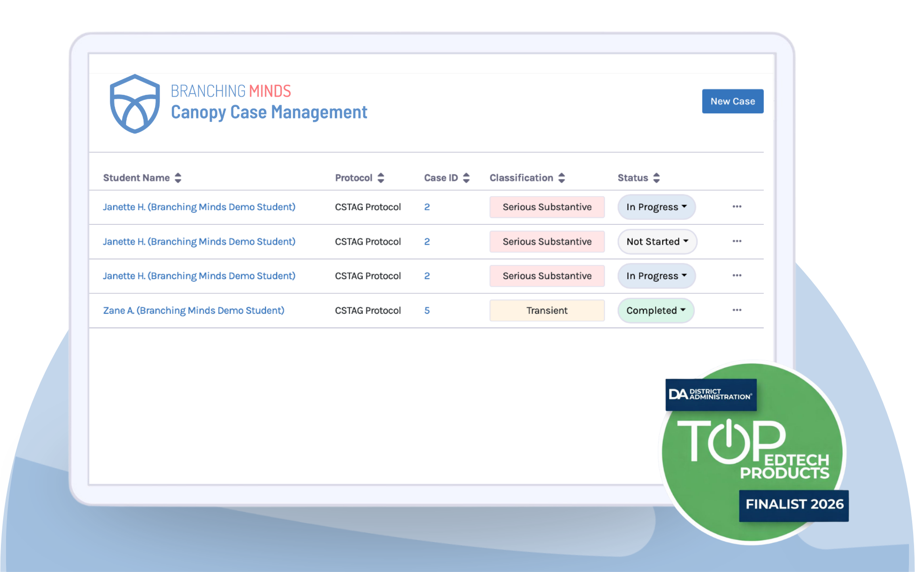Open the more options icon in Not Started row
Image resolution: width=915 pixels, height=572 pixels.
[737, 241]
